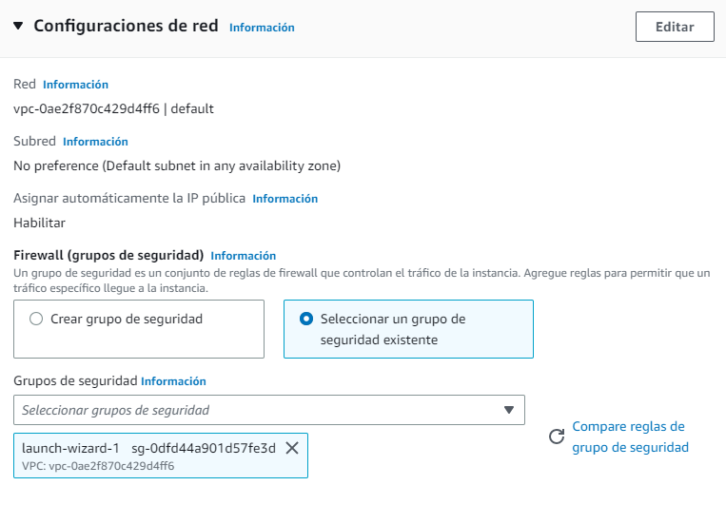Open Información link beside Configuraciones de red

262,28
